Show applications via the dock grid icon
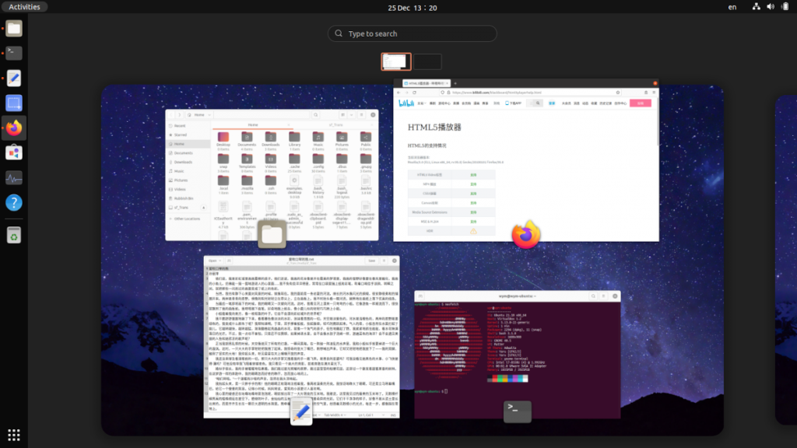This screenshot has height=448, width=797. [x=13, y=435]
